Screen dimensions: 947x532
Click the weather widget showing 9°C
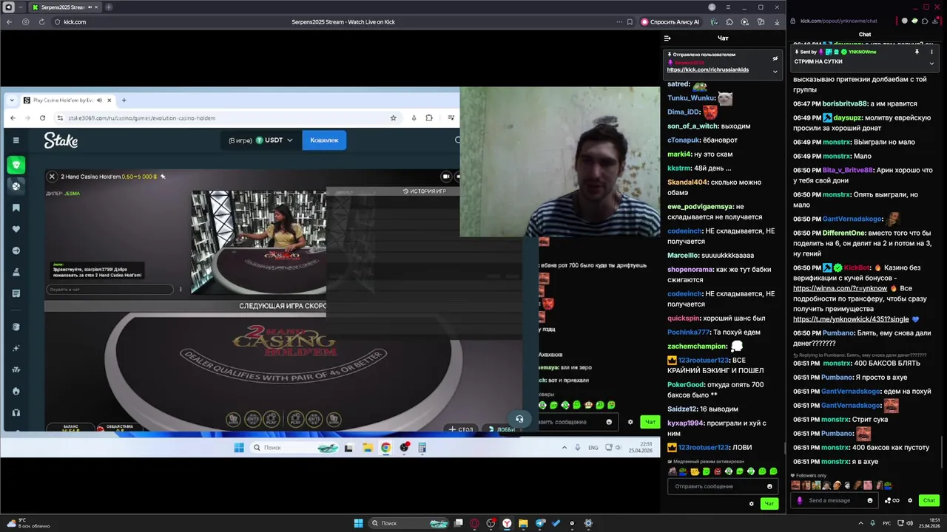click(28, 523)
